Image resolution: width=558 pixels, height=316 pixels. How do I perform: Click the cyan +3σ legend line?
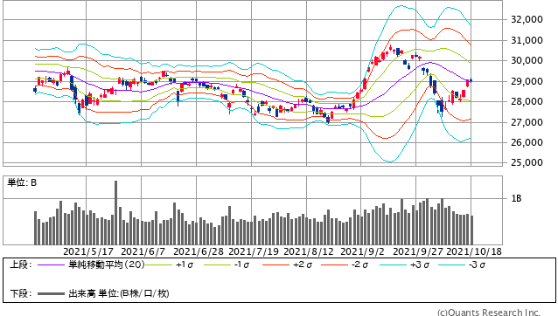(x=393, y=264)
